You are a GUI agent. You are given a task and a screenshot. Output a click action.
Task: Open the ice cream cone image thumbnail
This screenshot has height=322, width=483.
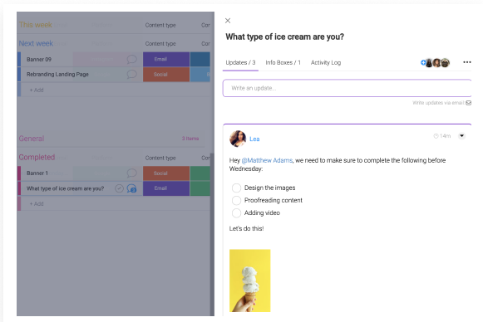[250, 281]
